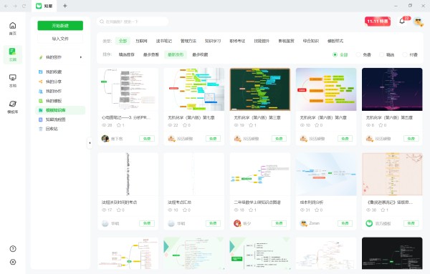
Task: Select the 全部 radio button on the right
Action: [x=335, y=55]
